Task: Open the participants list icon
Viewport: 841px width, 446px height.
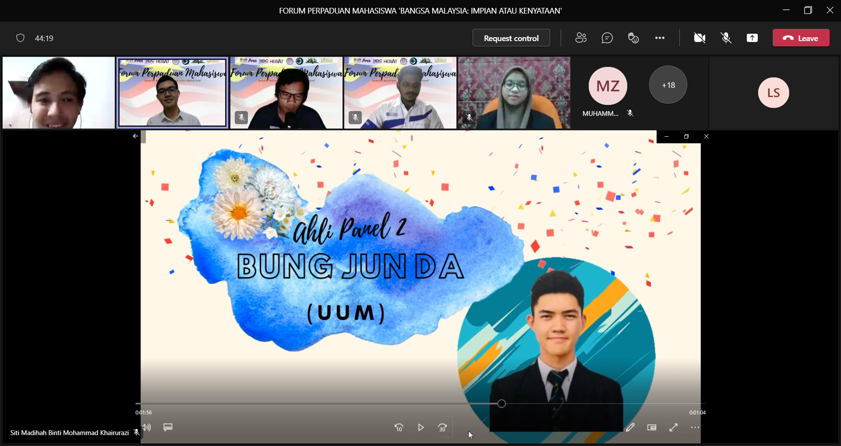Action: (581, 38)
